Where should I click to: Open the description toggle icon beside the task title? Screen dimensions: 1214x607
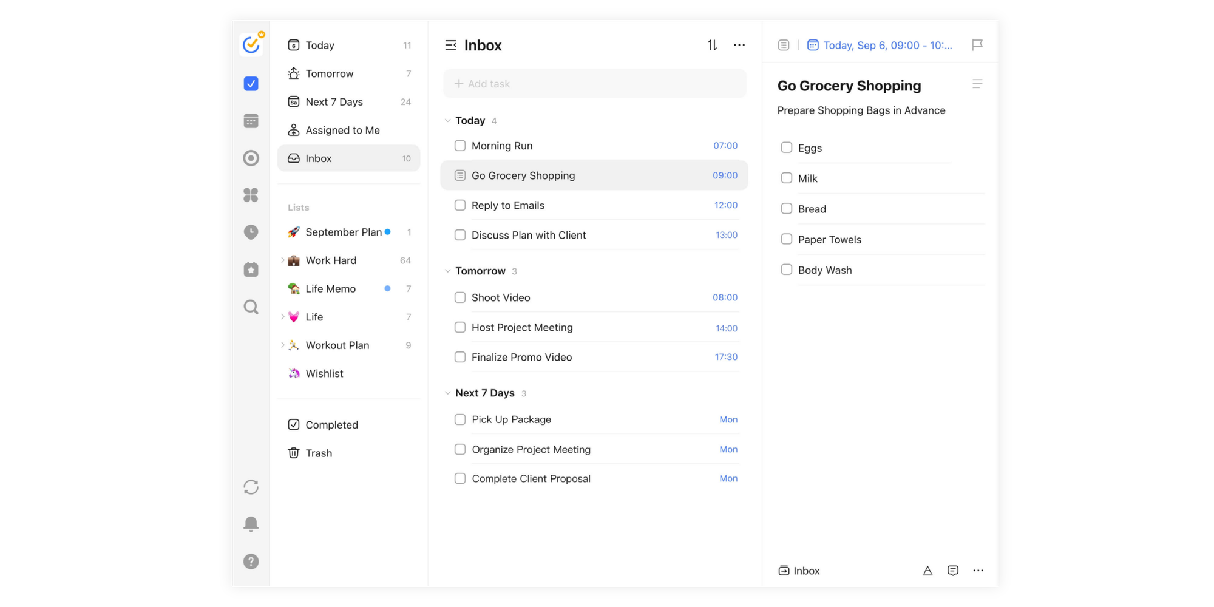pyautogui.click(x=977, y=84)
